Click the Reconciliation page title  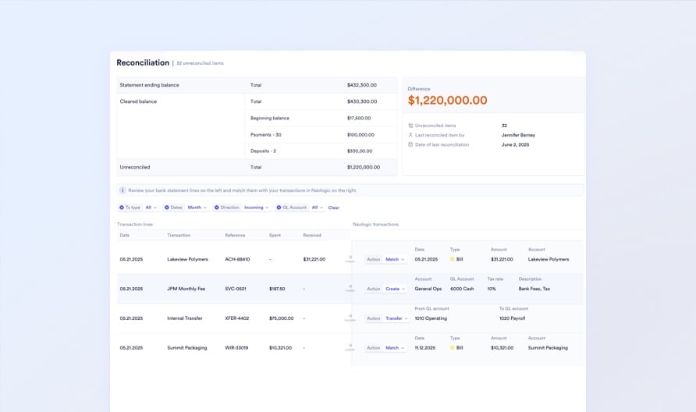click(143, 62)
